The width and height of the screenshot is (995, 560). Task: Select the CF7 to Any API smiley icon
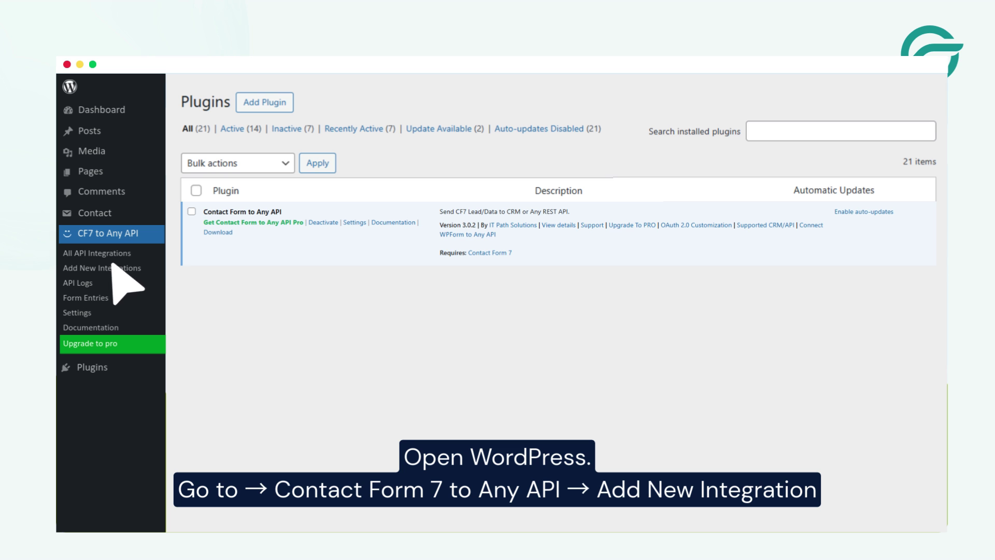click(68, 233)
